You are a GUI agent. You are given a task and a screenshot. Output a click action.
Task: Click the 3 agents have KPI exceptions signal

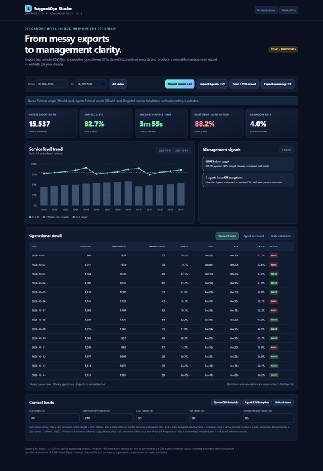tap(248, 180)
